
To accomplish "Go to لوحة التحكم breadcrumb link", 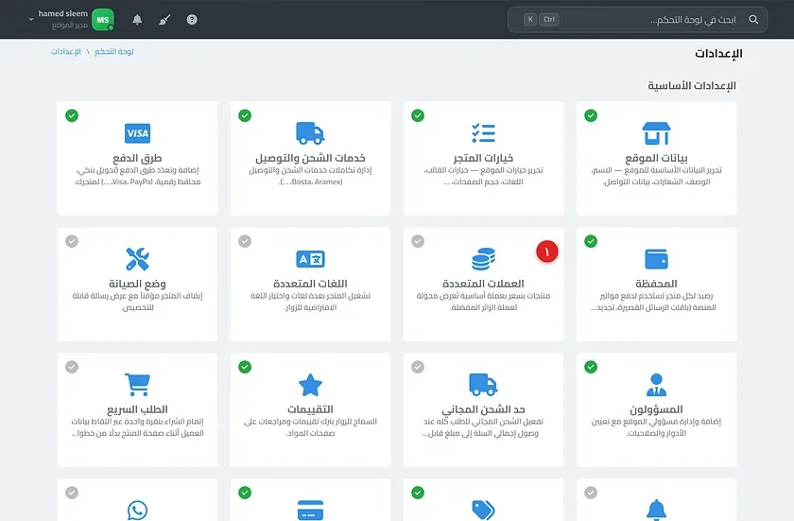I will tap(114, 52).
